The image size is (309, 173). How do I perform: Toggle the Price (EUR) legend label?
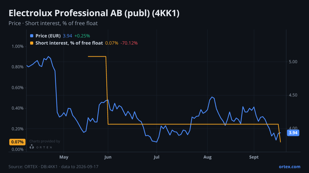pos(48,36)
